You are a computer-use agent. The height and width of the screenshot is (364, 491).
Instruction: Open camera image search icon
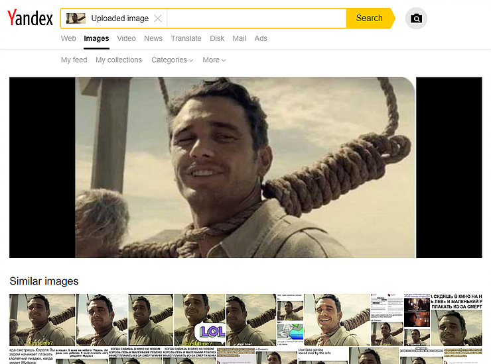416,19
